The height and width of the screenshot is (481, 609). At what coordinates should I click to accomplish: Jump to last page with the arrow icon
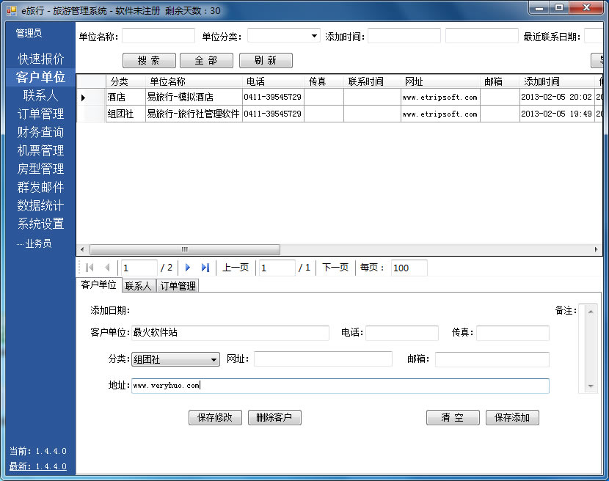click(x=205, y=268)
